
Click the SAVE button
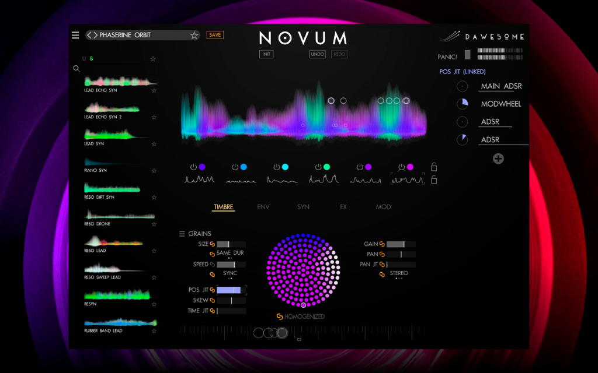tap(215, 34)
